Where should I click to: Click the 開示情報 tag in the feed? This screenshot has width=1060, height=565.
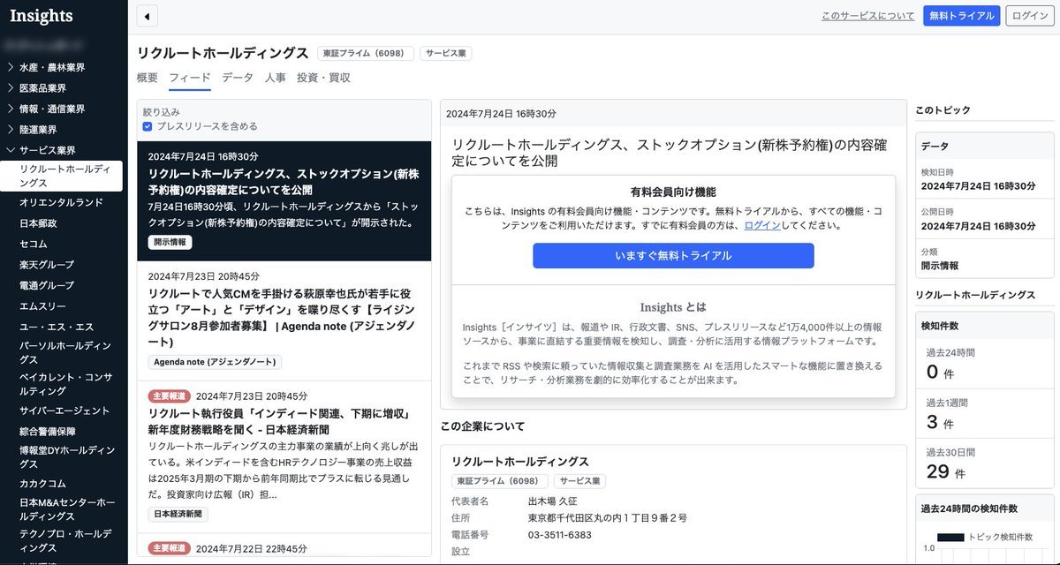170,242
